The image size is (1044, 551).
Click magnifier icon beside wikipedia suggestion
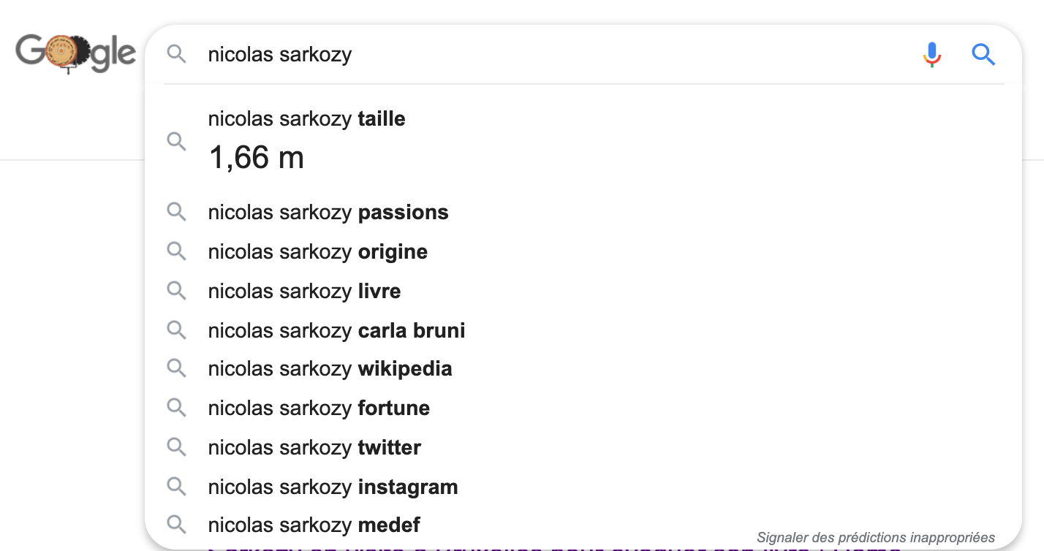(x=176, y=368)
